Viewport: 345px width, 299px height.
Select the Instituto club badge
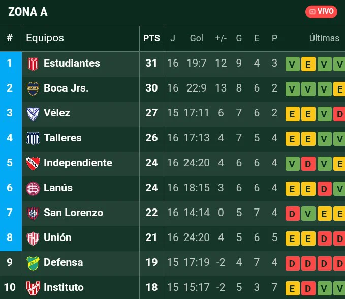(x=33, y=288)
